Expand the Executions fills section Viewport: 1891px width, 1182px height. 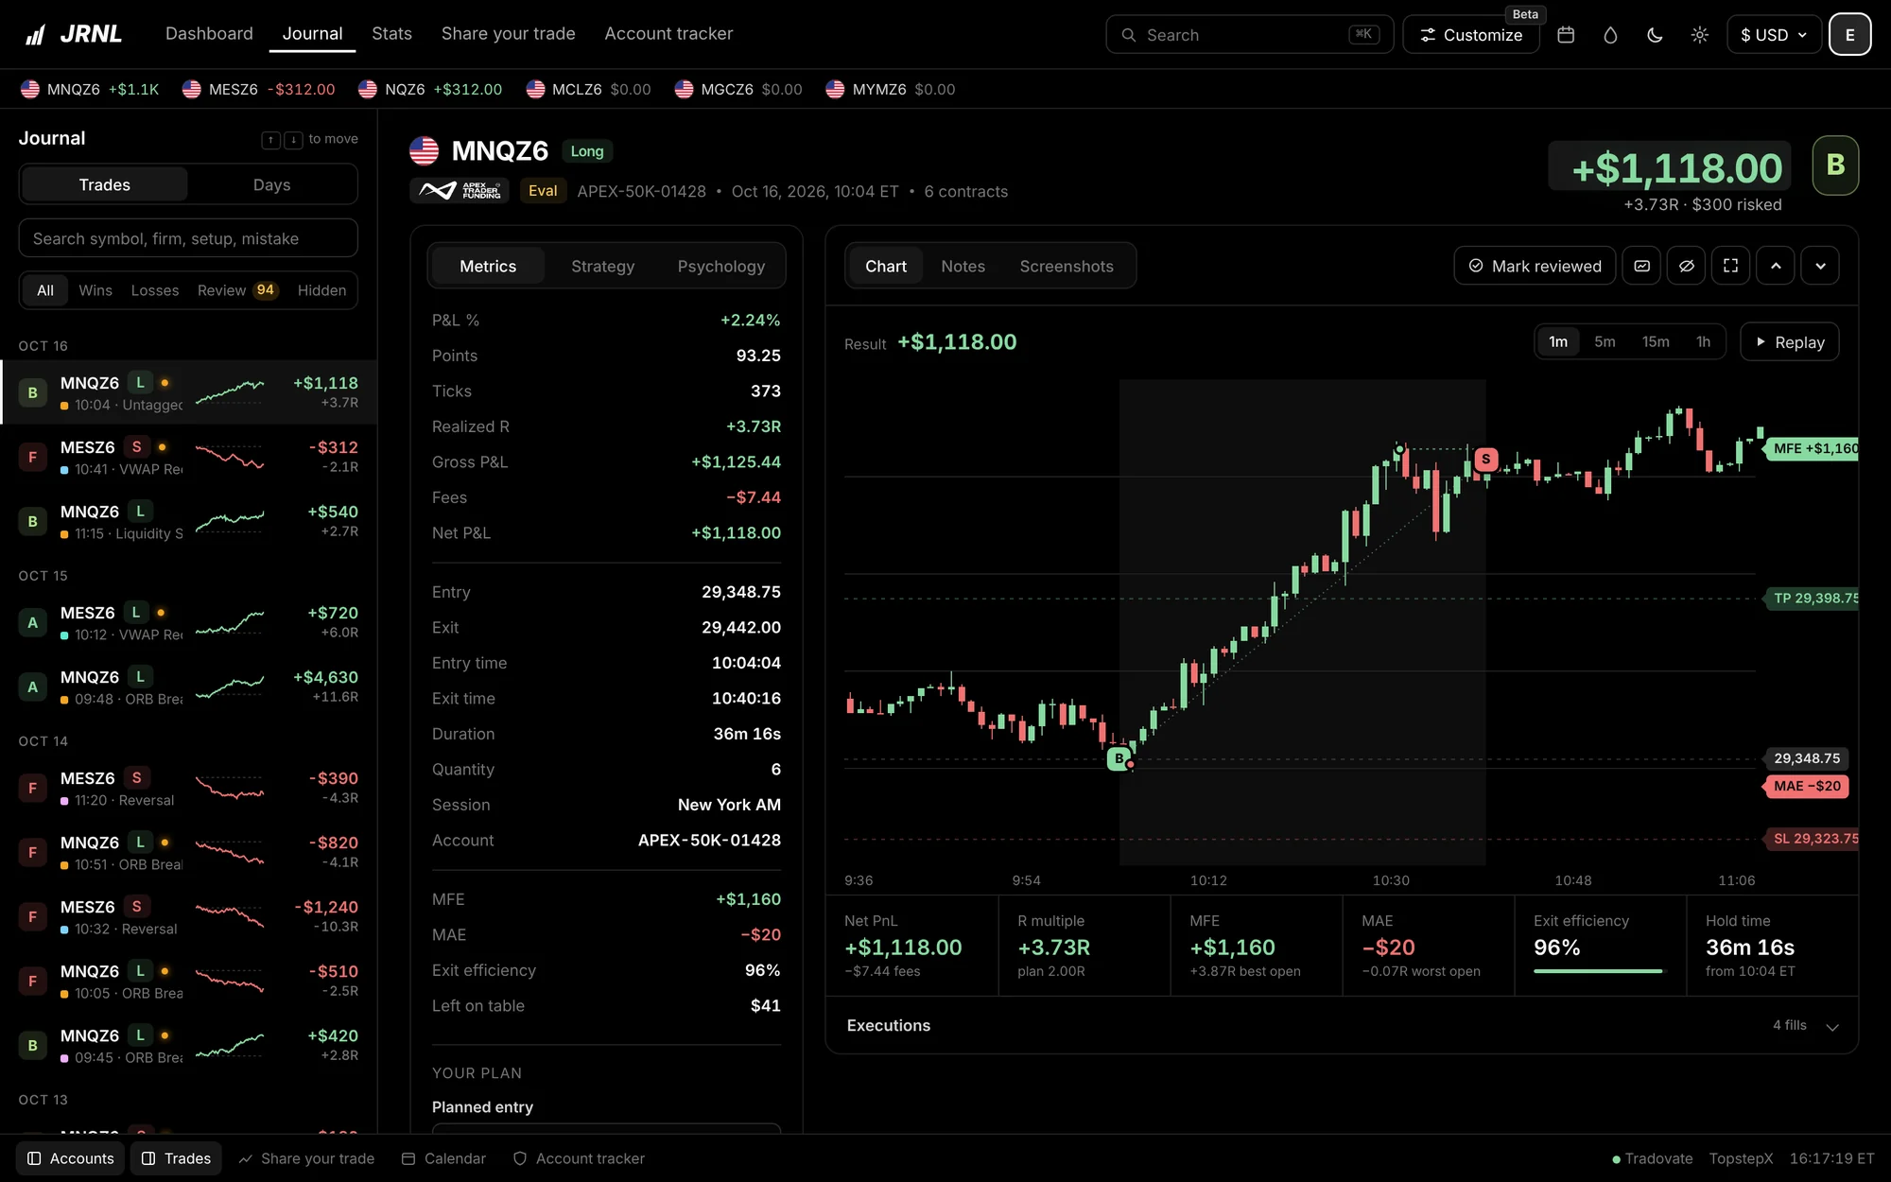coord(1342,1025)
